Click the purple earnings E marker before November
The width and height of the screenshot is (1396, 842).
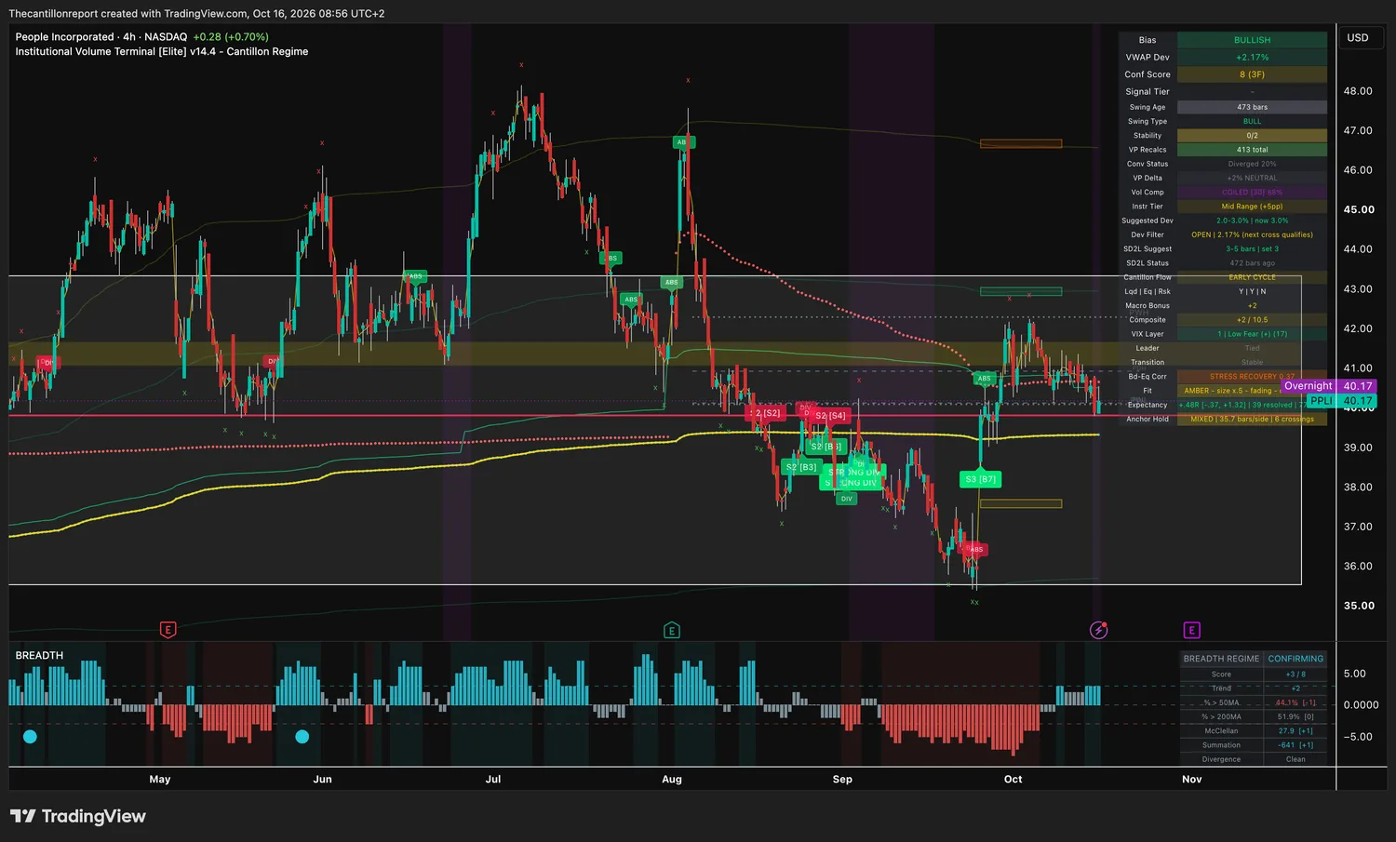[1191, 630]
